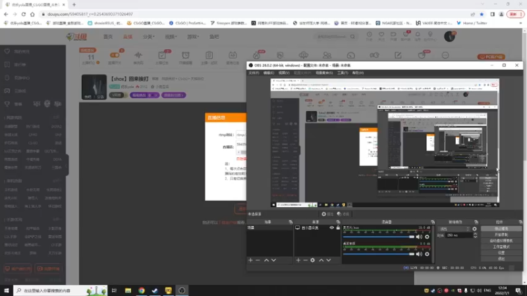
Task: Select the scene entry in OBS Scenes list
Action: 269,228
